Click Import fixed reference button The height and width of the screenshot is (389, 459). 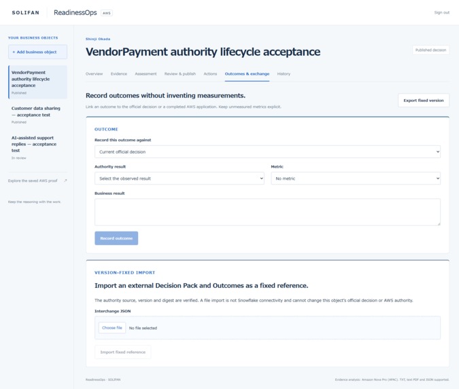coord(122,352)
